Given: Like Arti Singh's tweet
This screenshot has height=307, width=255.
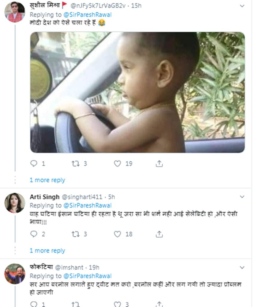Looking at the screenshot, I should [x=118, y=234].
